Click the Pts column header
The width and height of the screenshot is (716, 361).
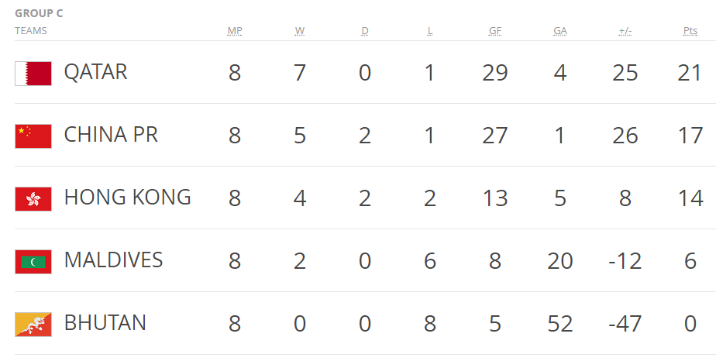690,31
